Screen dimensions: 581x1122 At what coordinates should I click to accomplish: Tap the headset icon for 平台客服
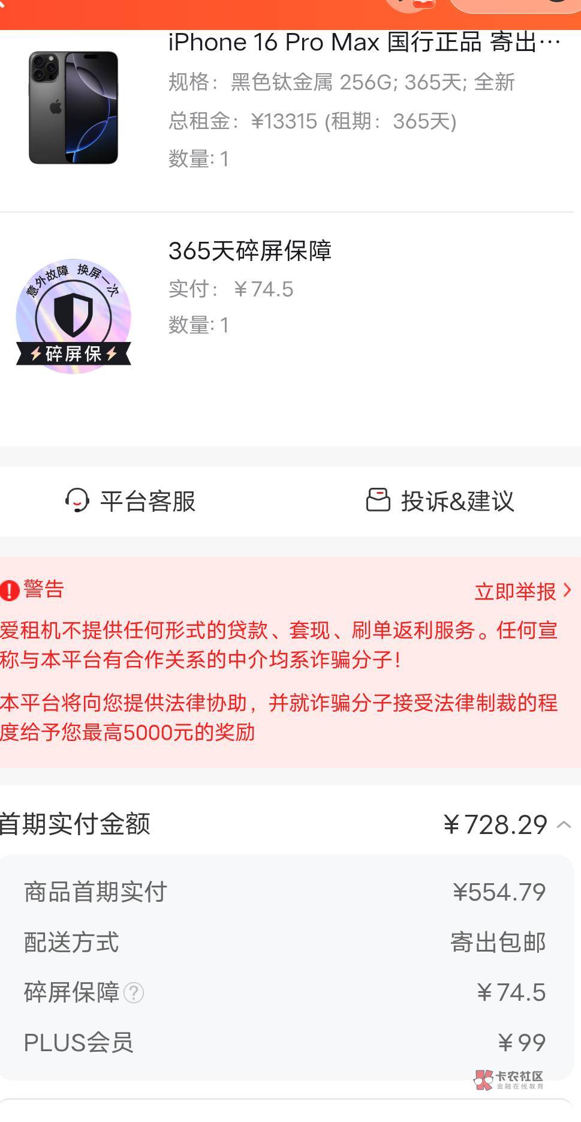(x=77, y=500)
